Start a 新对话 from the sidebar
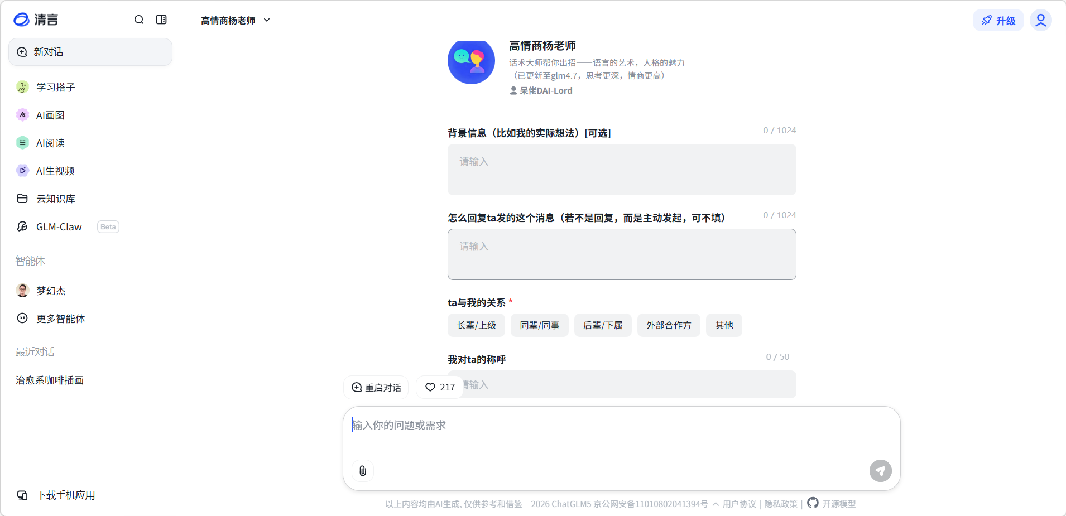Screen dimensions: 1066x516 (90, 52)
